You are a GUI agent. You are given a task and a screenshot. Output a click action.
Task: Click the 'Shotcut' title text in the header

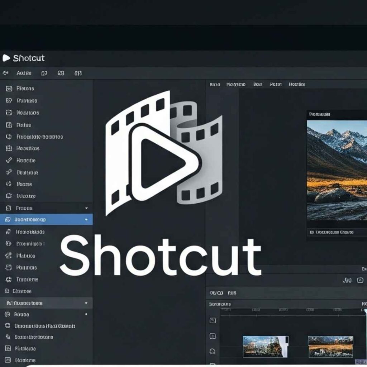[x=29, y=58]
